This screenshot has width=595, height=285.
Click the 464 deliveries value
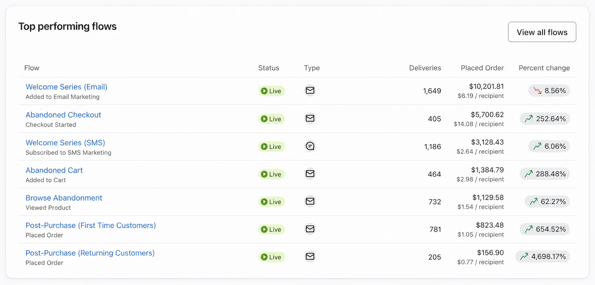pos(434,174)
